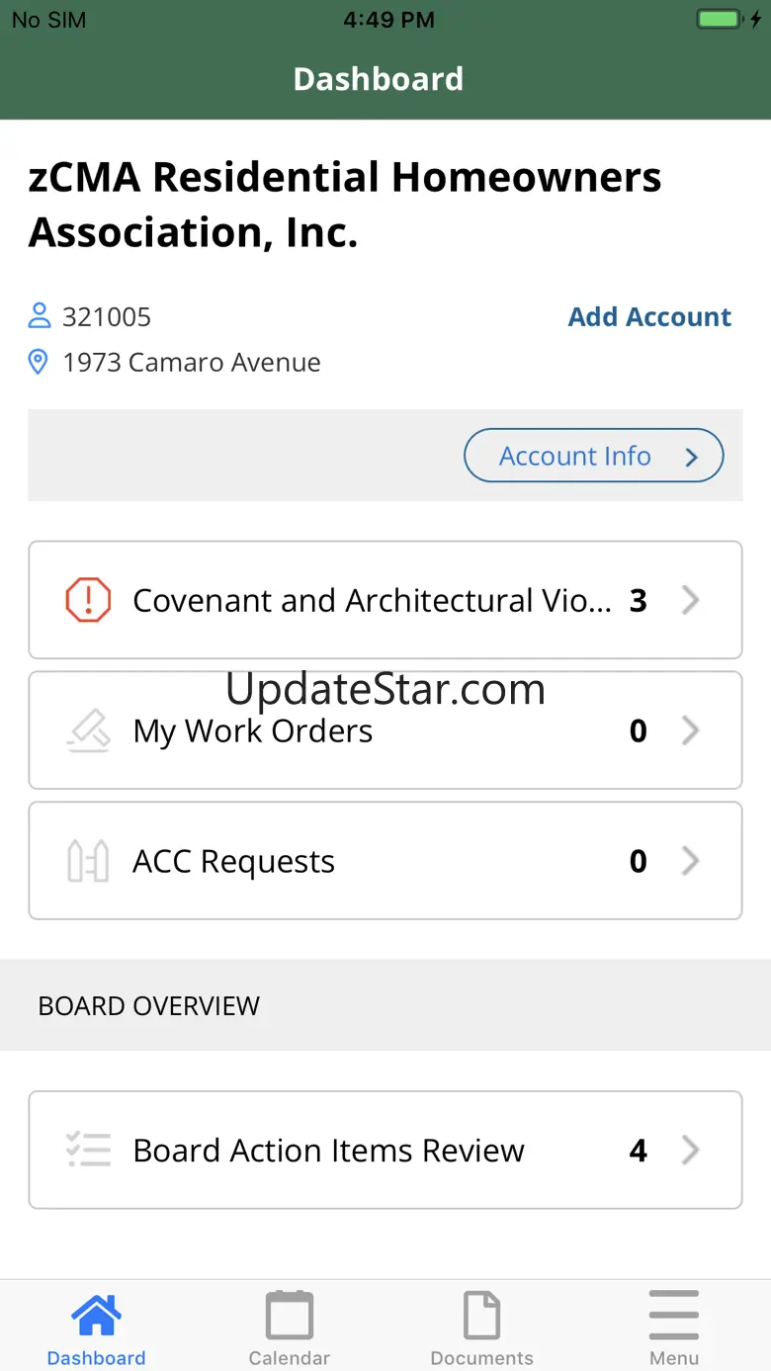Tap the address location pin icon

39,362
